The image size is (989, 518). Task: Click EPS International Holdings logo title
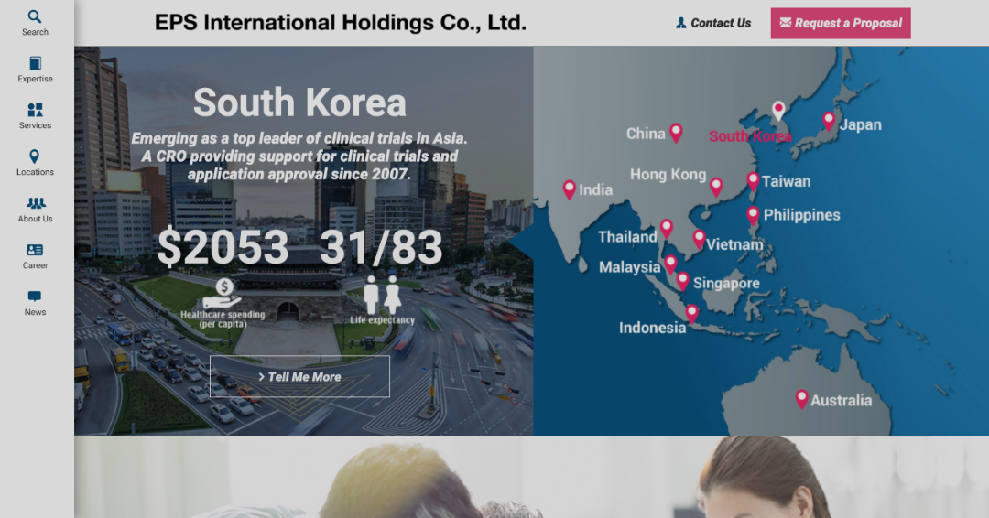pos(341,23)
